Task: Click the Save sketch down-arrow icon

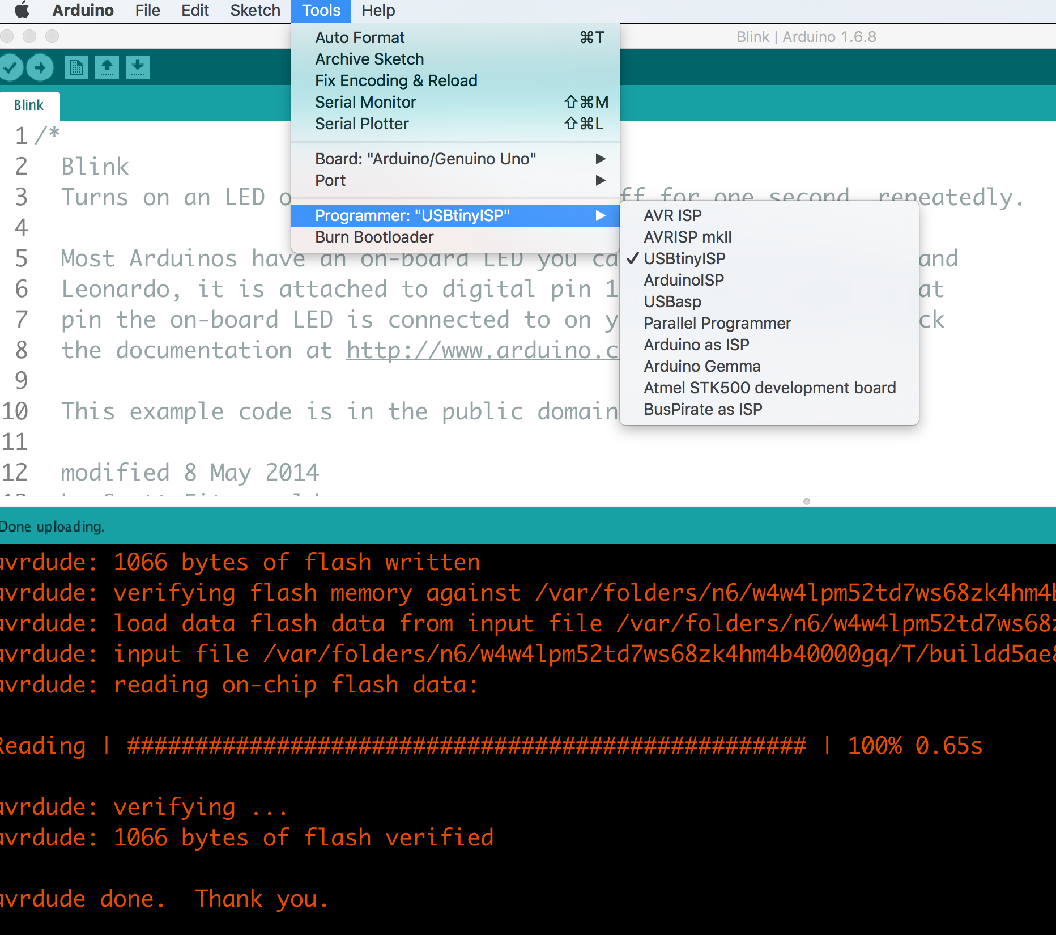Action: [x=137, y=68]
